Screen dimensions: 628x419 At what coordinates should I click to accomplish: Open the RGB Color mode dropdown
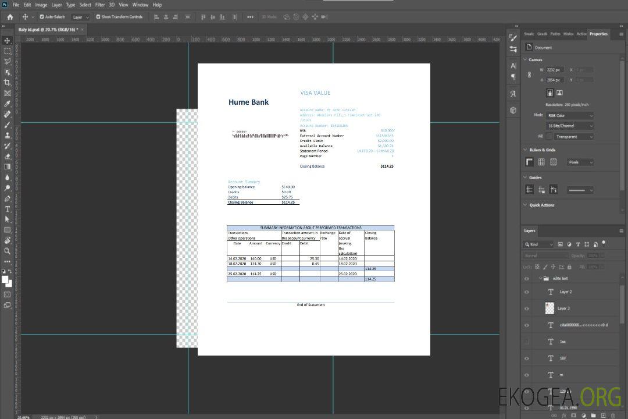click(569, 115)
